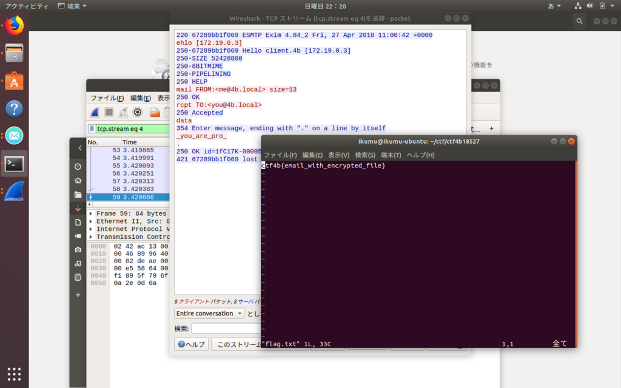
Task: Open terminal 編集(E) menu
Action: pos(312,155)
